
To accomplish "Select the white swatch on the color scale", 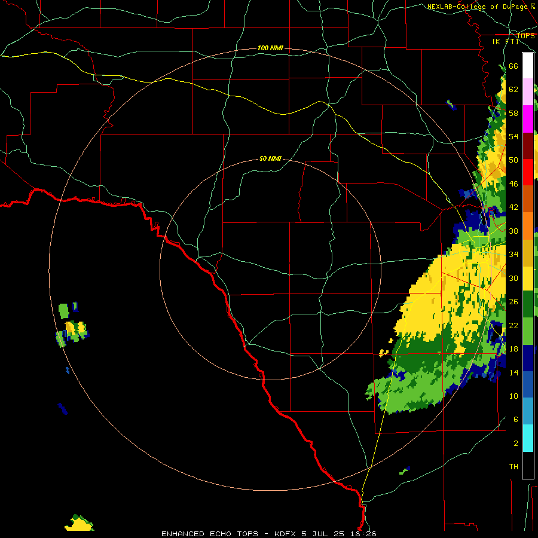I will [x=528, y=66].
